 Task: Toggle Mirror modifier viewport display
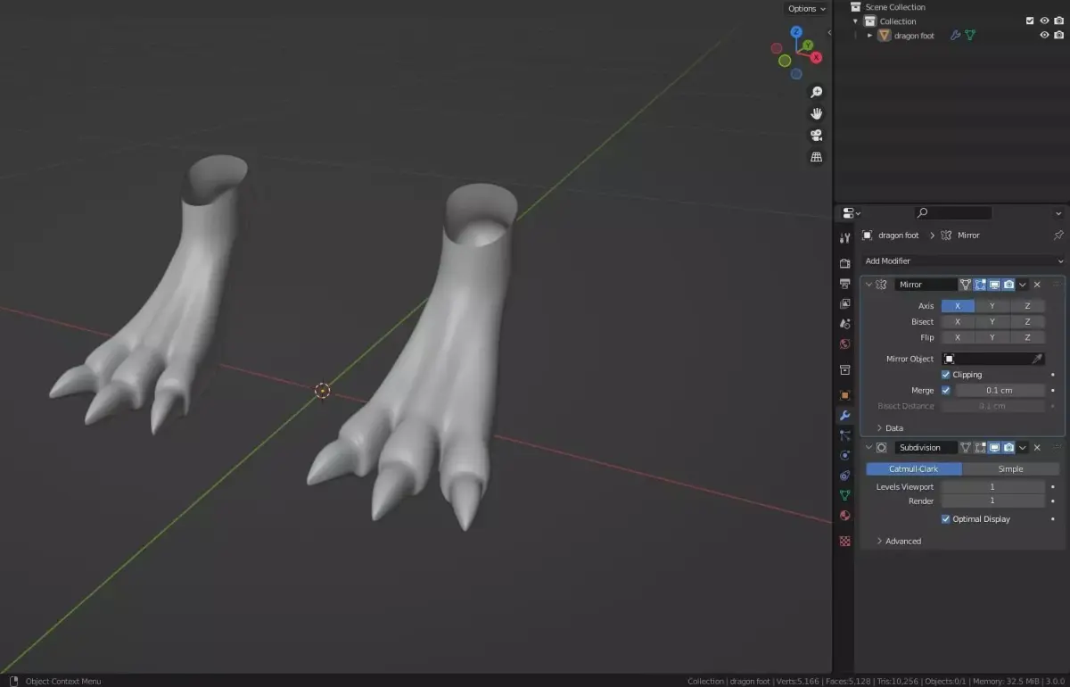click(x=994, y=285)
